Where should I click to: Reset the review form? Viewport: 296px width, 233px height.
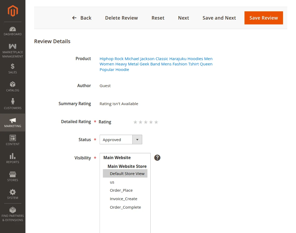[x=158, y=18]
